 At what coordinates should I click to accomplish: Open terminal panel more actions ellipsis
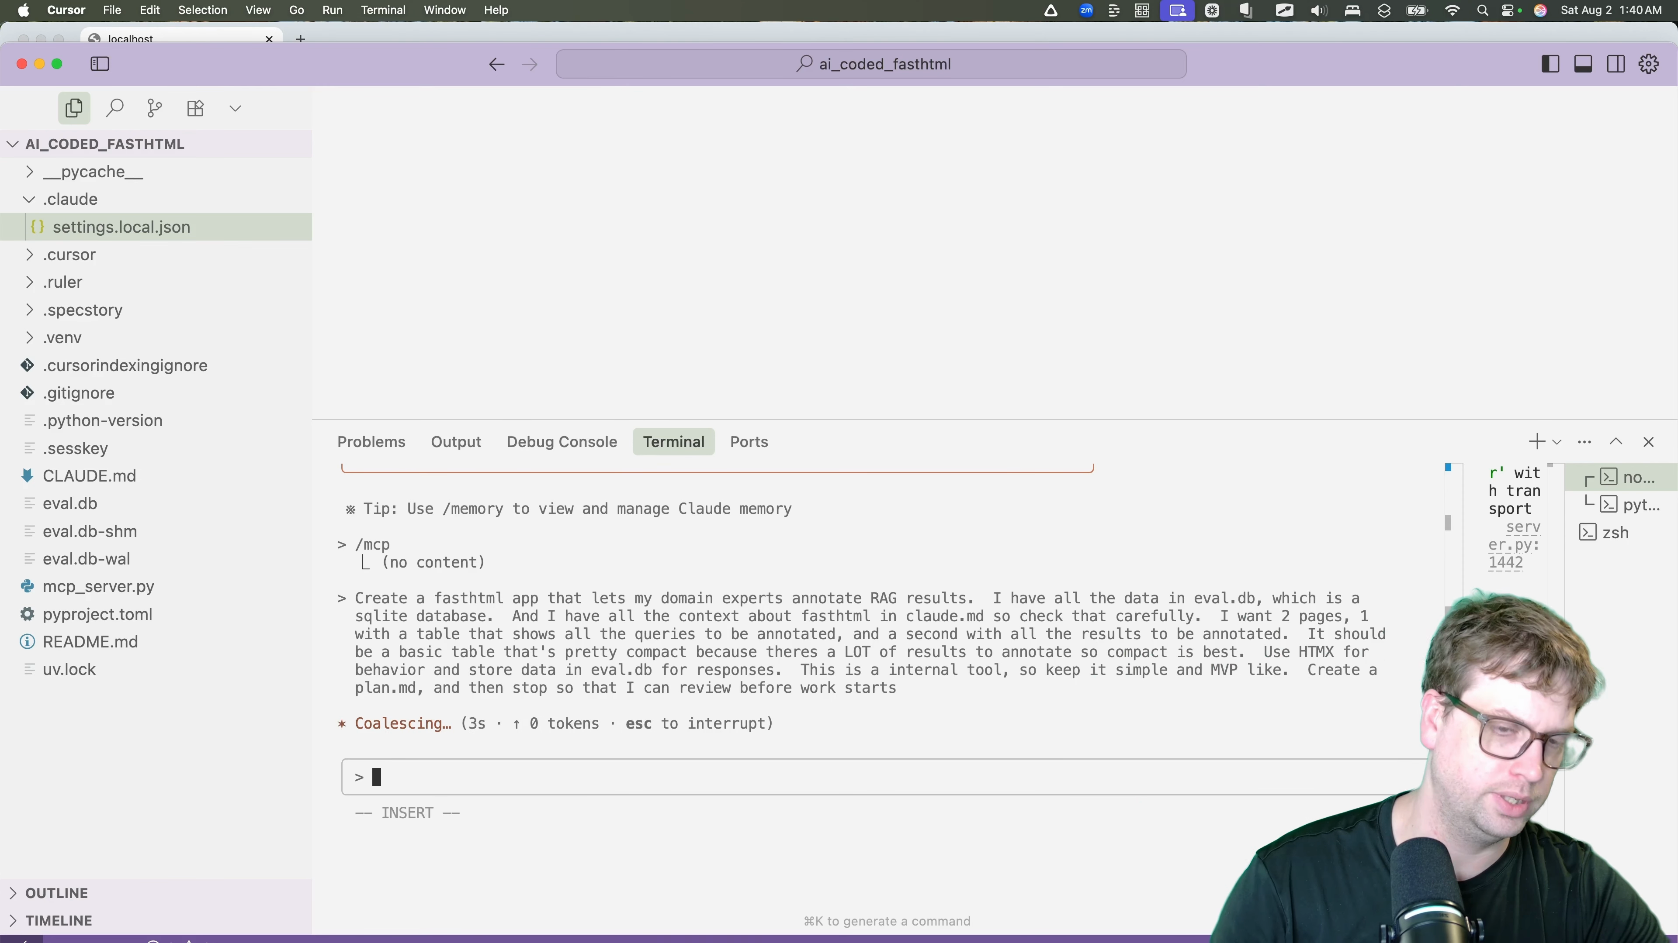coord(1584,442)
